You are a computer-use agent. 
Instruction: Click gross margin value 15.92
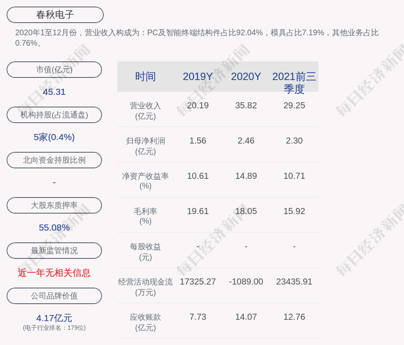point(294,211)
